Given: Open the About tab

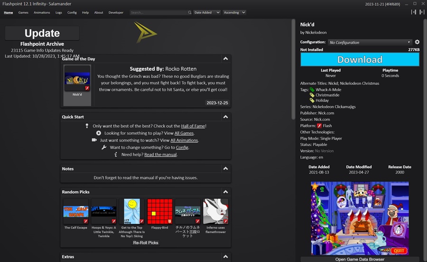Looking at the screenshot, I should (x=99, y=12).
